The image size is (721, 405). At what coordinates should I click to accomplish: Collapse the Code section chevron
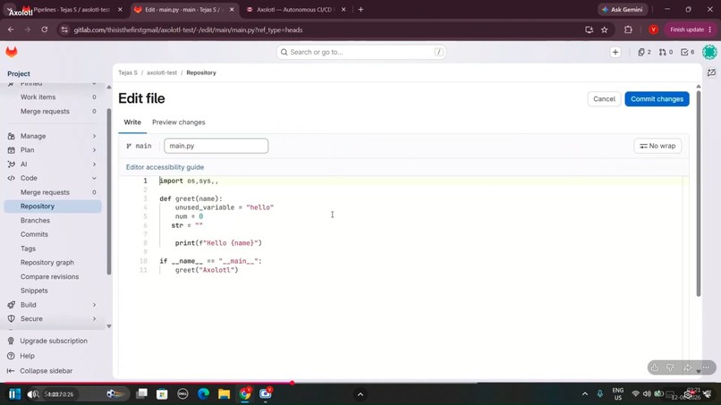tap(94, 178)
